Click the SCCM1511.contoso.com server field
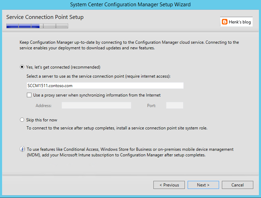 tap(105, 85)
